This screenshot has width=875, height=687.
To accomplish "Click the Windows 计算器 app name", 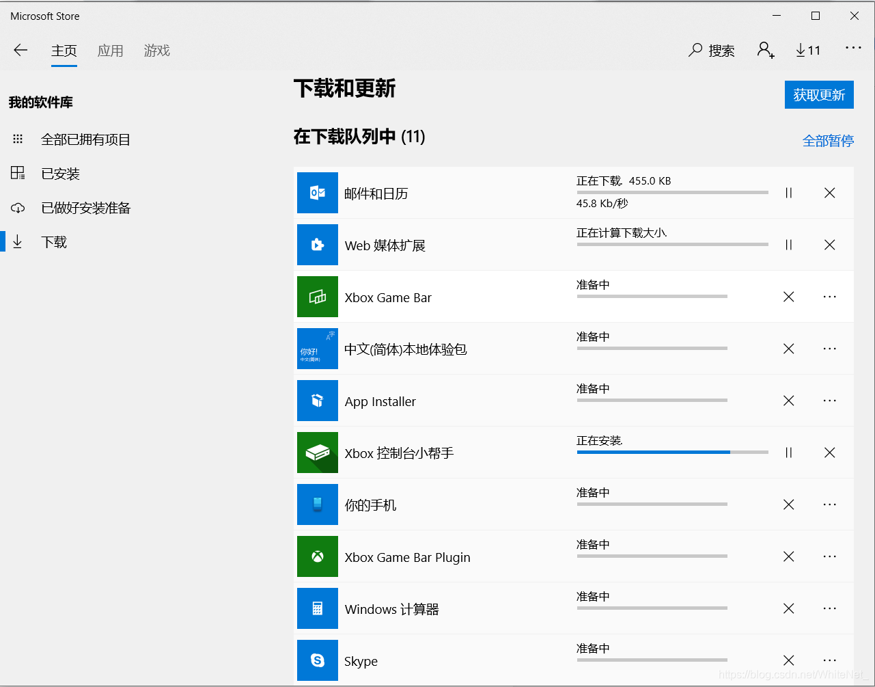I will tap(392, 609).
